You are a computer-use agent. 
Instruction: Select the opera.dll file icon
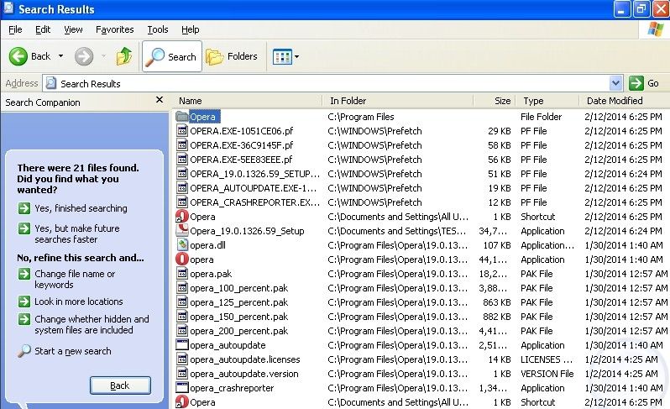[x=182, y=245]
